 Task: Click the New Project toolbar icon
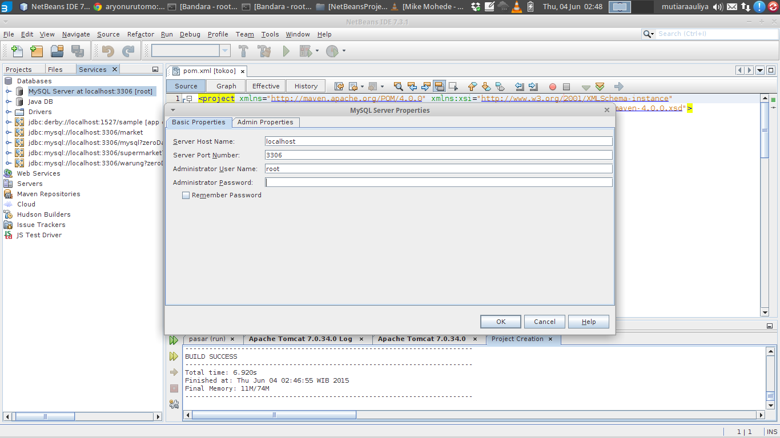tap(37, 51)
